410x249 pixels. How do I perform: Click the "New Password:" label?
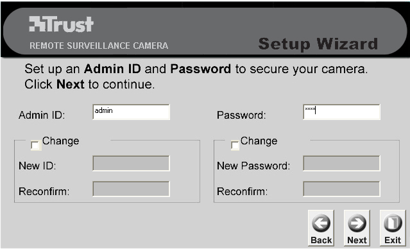coord(253,166)
